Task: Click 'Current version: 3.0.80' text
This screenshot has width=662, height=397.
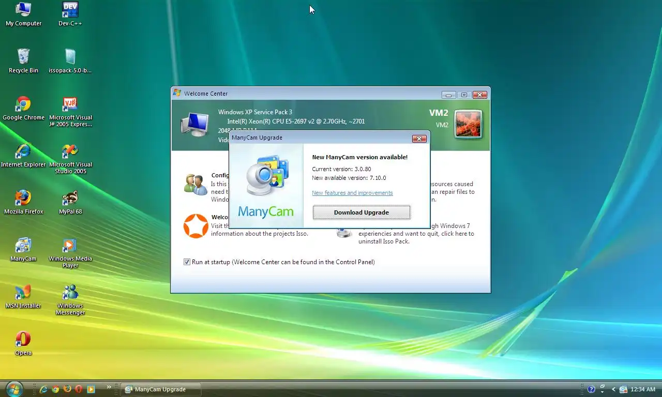Action: [341, 169]
